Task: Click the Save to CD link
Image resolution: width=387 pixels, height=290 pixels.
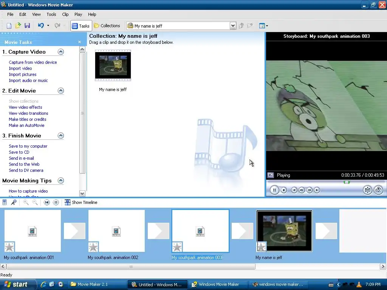Action: [x=19, y=152]
